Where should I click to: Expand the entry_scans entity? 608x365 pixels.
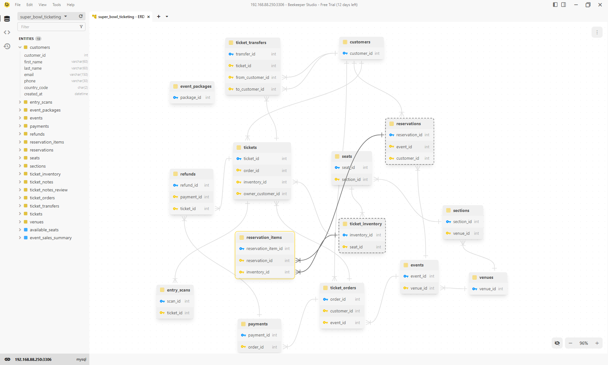tap(20, 102)
